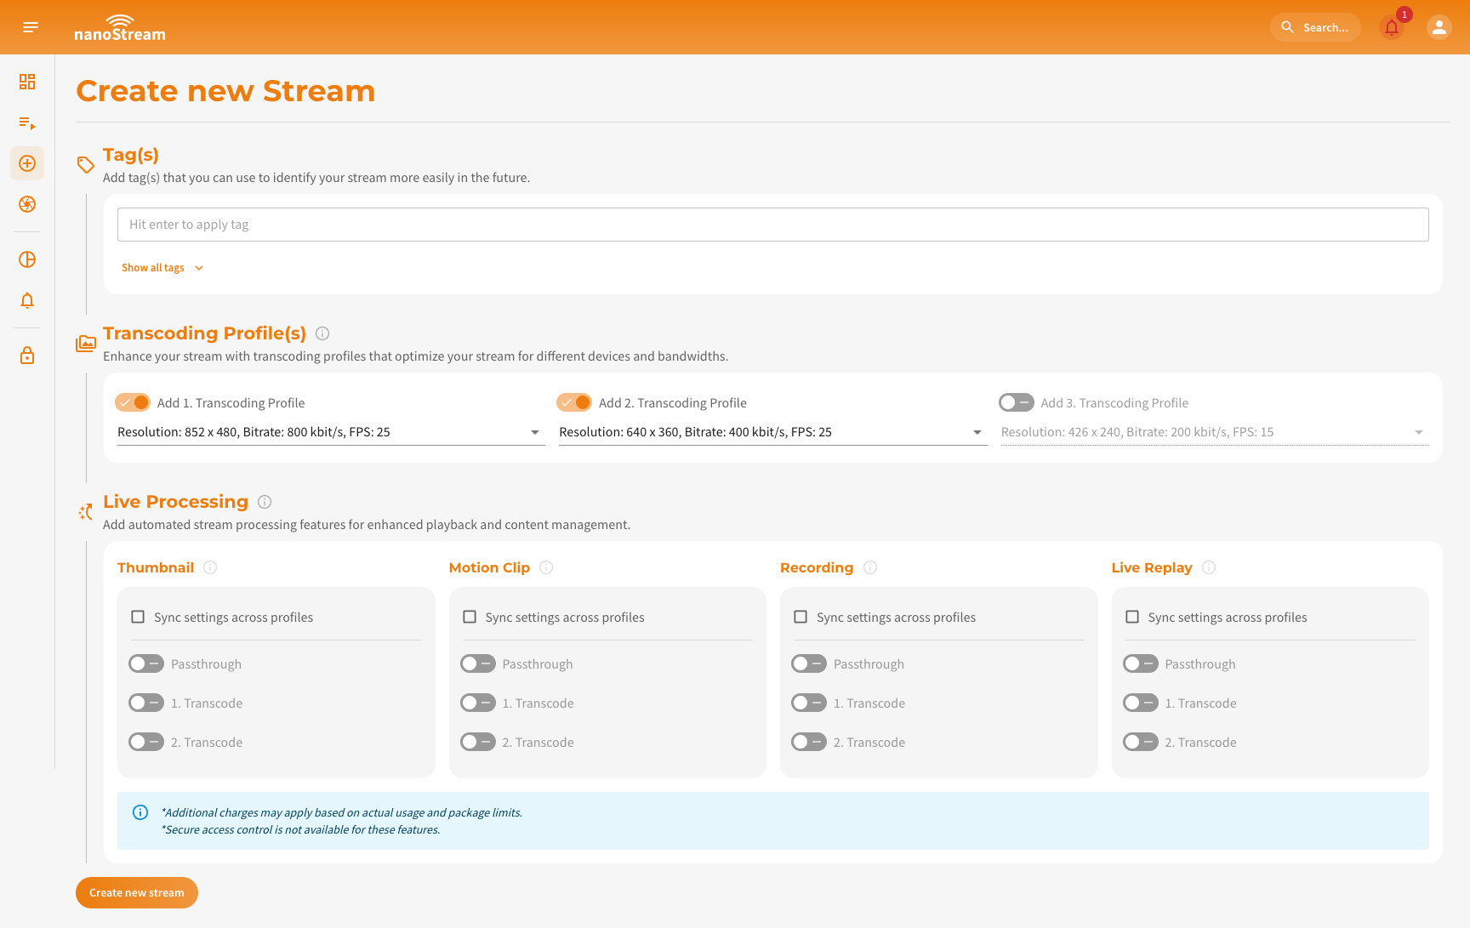Viewport: 1470px width, 928px height.
Task: Focus the Hit enter to apply tag field
Action: pos(773,225)
